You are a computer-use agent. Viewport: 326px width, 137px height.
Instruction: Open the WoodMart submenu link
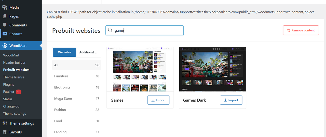[x=11, y=55]
